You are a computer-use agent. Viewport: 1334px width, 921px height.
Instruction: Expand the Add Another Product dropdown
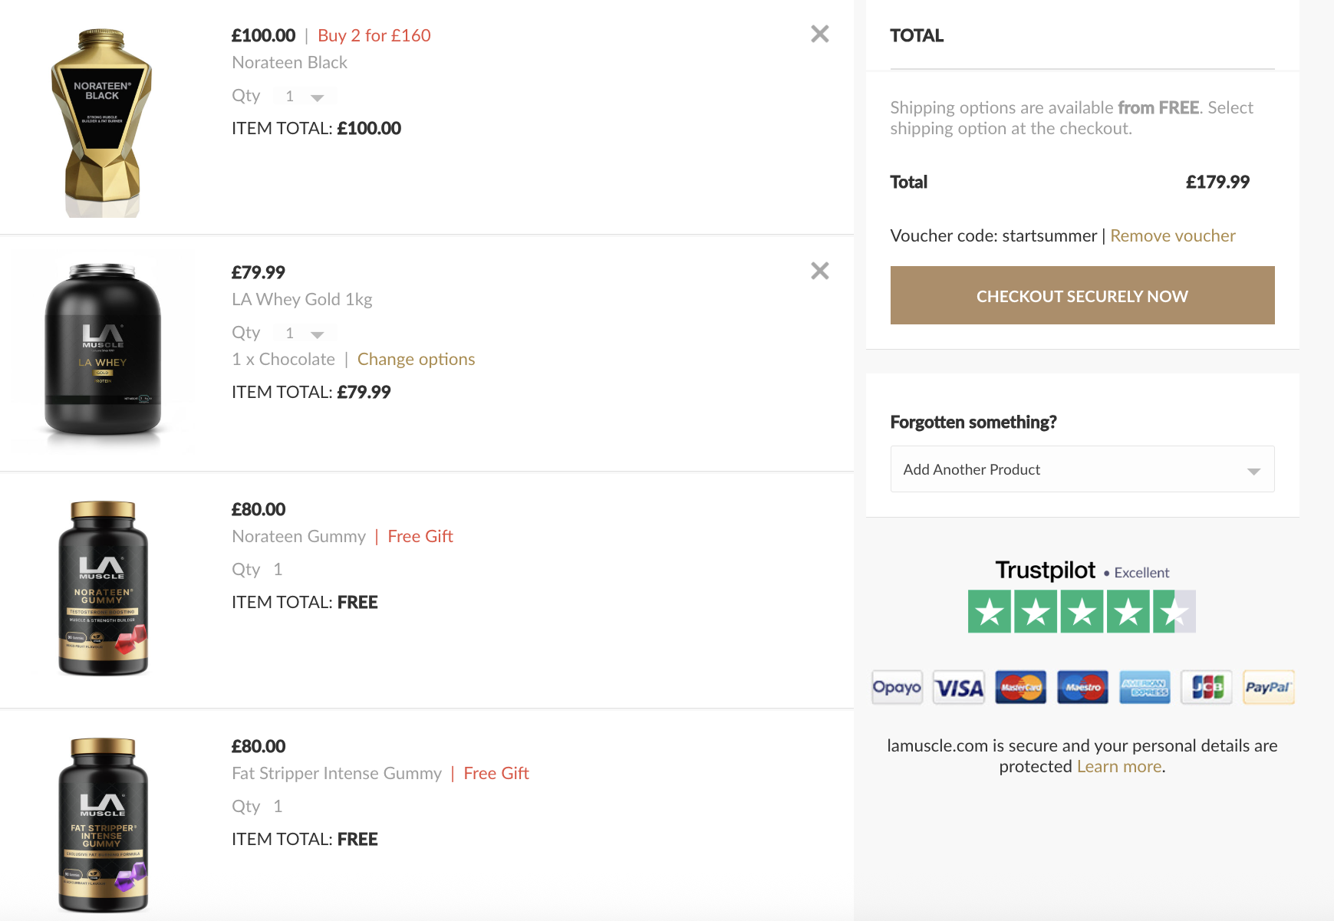tap(1082, 469)
